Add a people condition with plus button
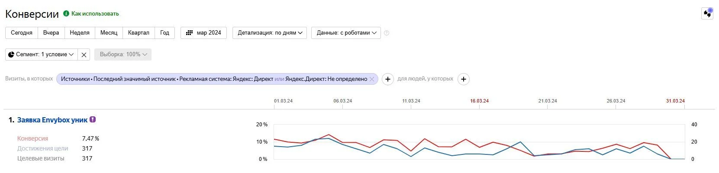This screenshot has height=173, width=719. tap(464, 79)
